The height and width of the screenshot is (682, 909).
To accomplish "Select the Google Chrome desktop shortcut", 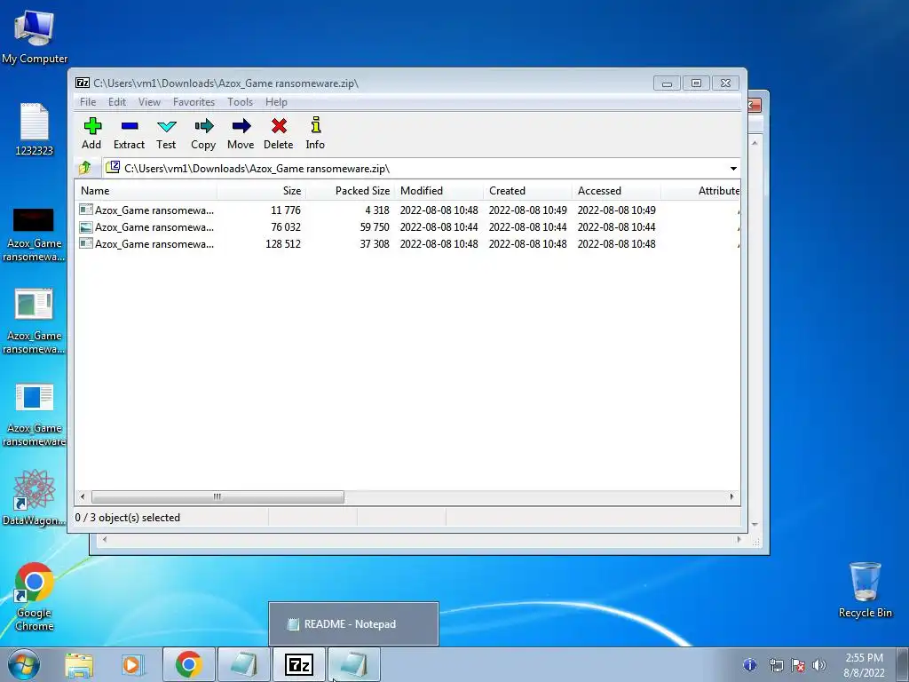I will point(35,597).
